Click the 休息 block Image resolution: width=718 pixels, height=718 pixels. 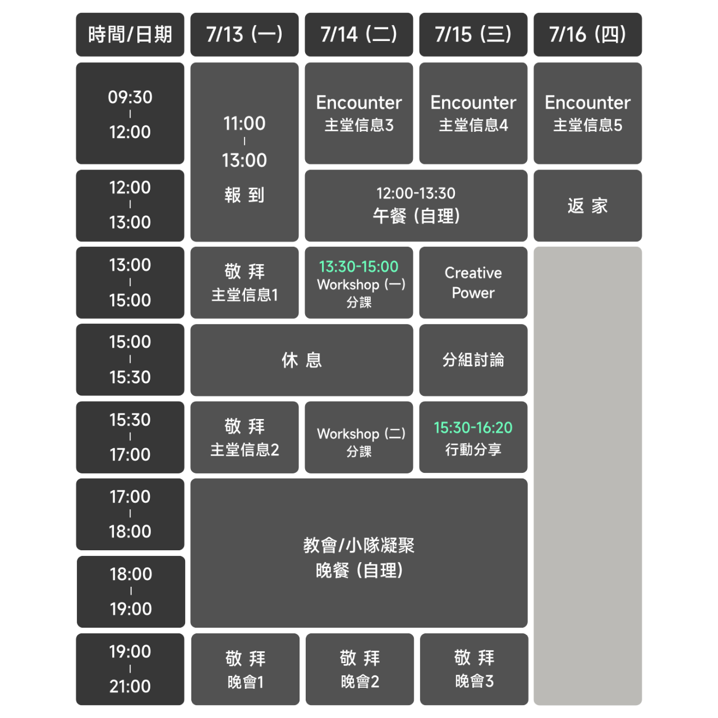coord(302,360)
